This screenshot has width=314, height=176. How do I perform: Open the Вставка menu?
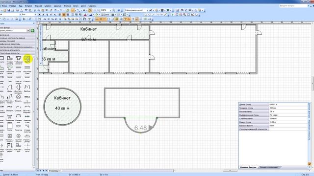28,6
